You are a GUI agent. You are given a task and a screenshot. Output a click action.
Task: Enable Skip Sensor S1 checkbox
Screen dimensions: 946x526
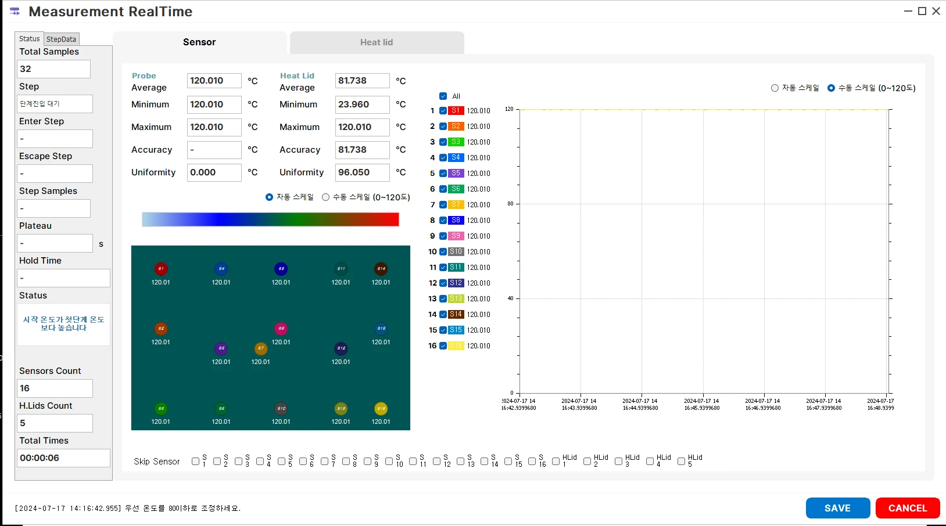(x=196, y=462)
